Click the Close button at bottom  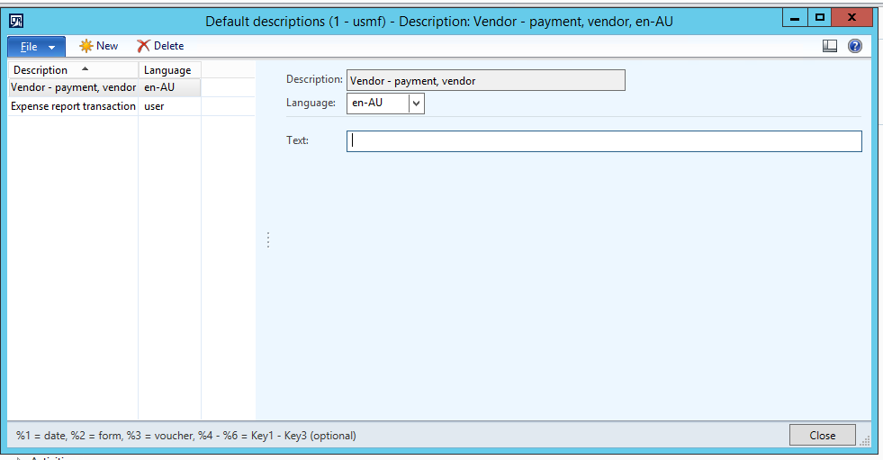point(822,435)
